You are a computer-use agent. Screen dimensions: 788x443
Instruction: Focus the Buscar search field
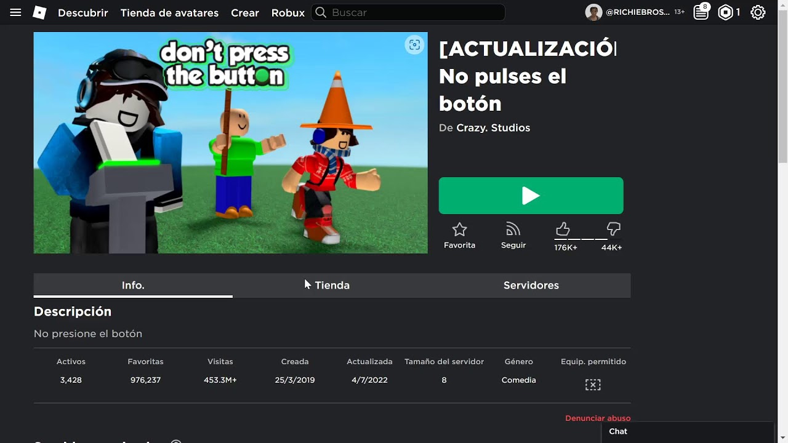coord(408,12)
